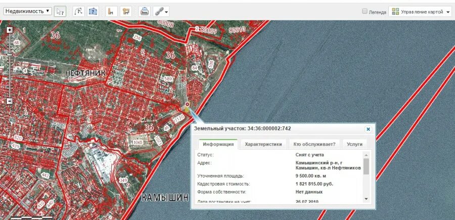Toggle the Легенда checkbox
This screenshot has height=220, width=455.
(x=365, y=11)
